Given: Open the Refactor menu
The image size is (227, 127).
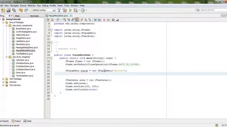Looking at the screenshot, I should coord(32,6).
